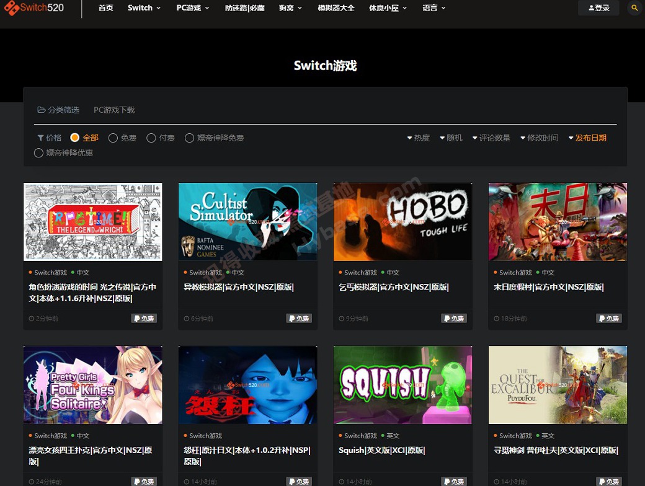Viewport: 645px width, 486px height.
Task: Click 6分钟前 timestamp on 异教模拟器 card
Action: point(198,319)
